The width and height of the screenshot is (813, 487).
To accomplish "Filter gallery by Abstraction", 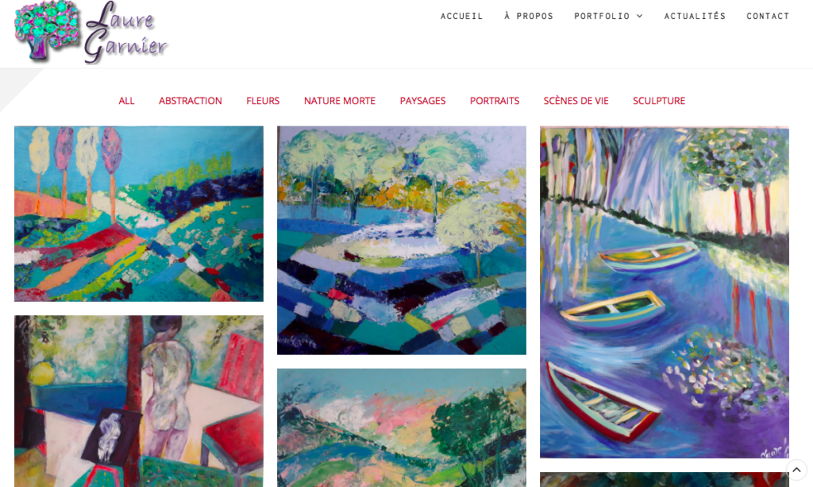I will 191,101.
